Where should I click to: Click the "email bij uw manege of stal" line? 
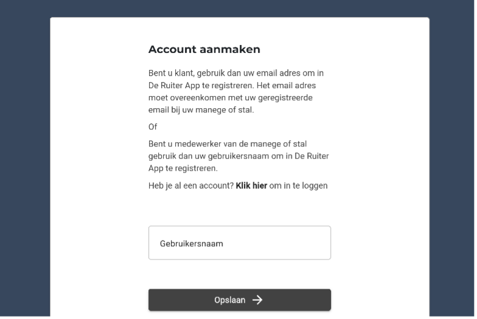[201, 111]
